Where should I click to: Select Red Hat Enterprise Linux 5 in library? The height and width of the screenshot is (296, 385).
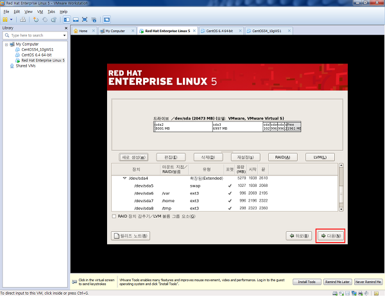tap(43, 60)
